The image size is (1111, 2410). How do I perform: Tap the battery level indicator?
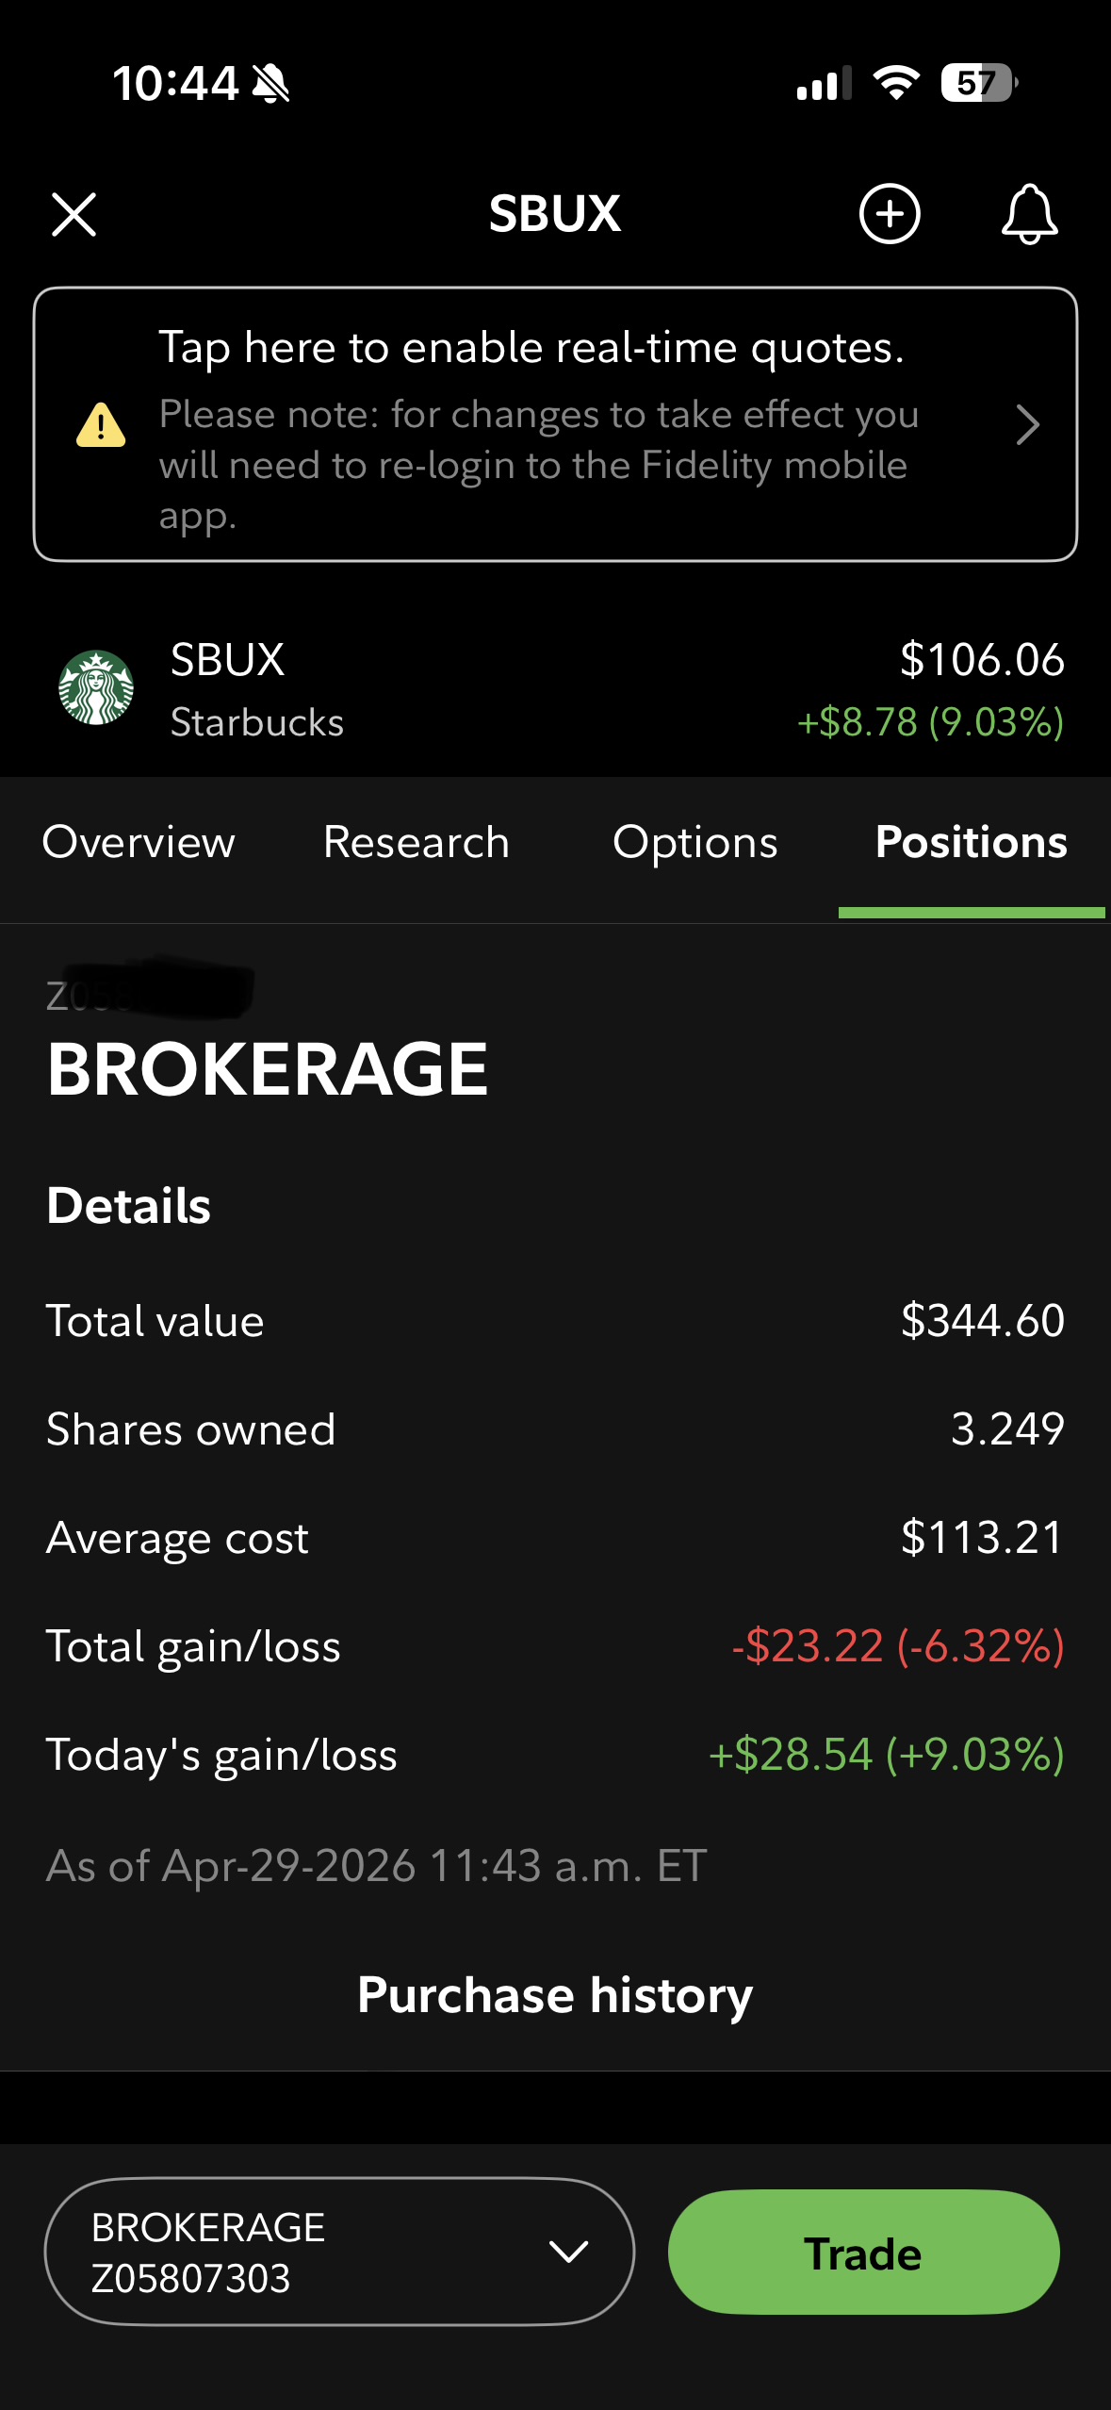[979, 83]
